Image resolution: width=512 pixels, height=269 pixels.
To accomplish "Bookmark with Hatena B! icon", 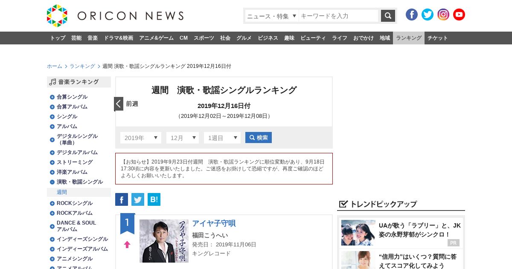I will [x=154, y=199].
